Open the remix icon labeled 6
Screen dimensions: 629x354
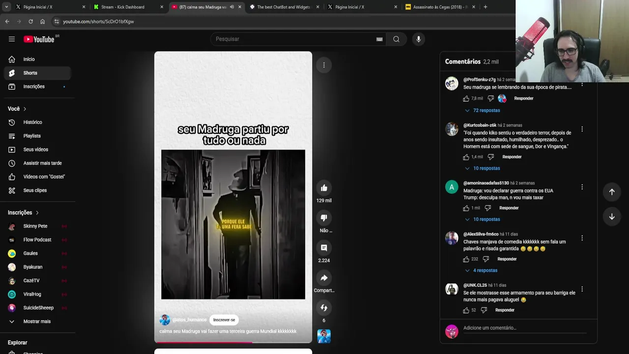324,308
